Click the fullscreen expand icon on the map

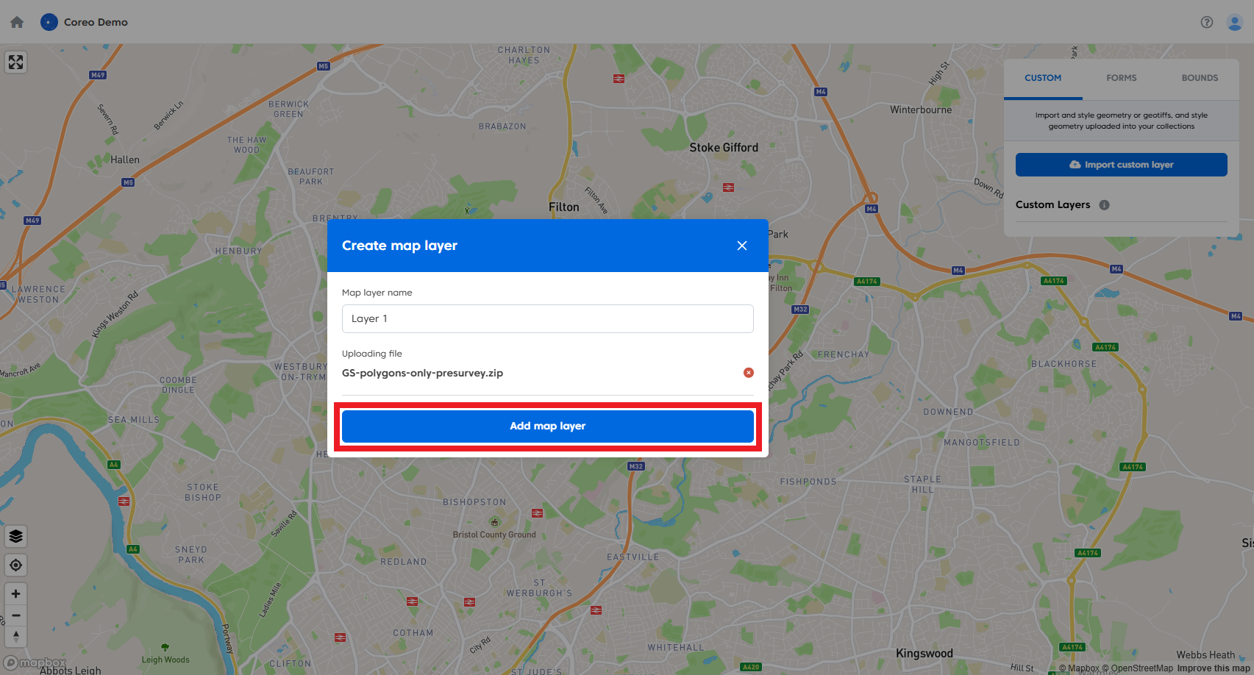pos(15,63)
